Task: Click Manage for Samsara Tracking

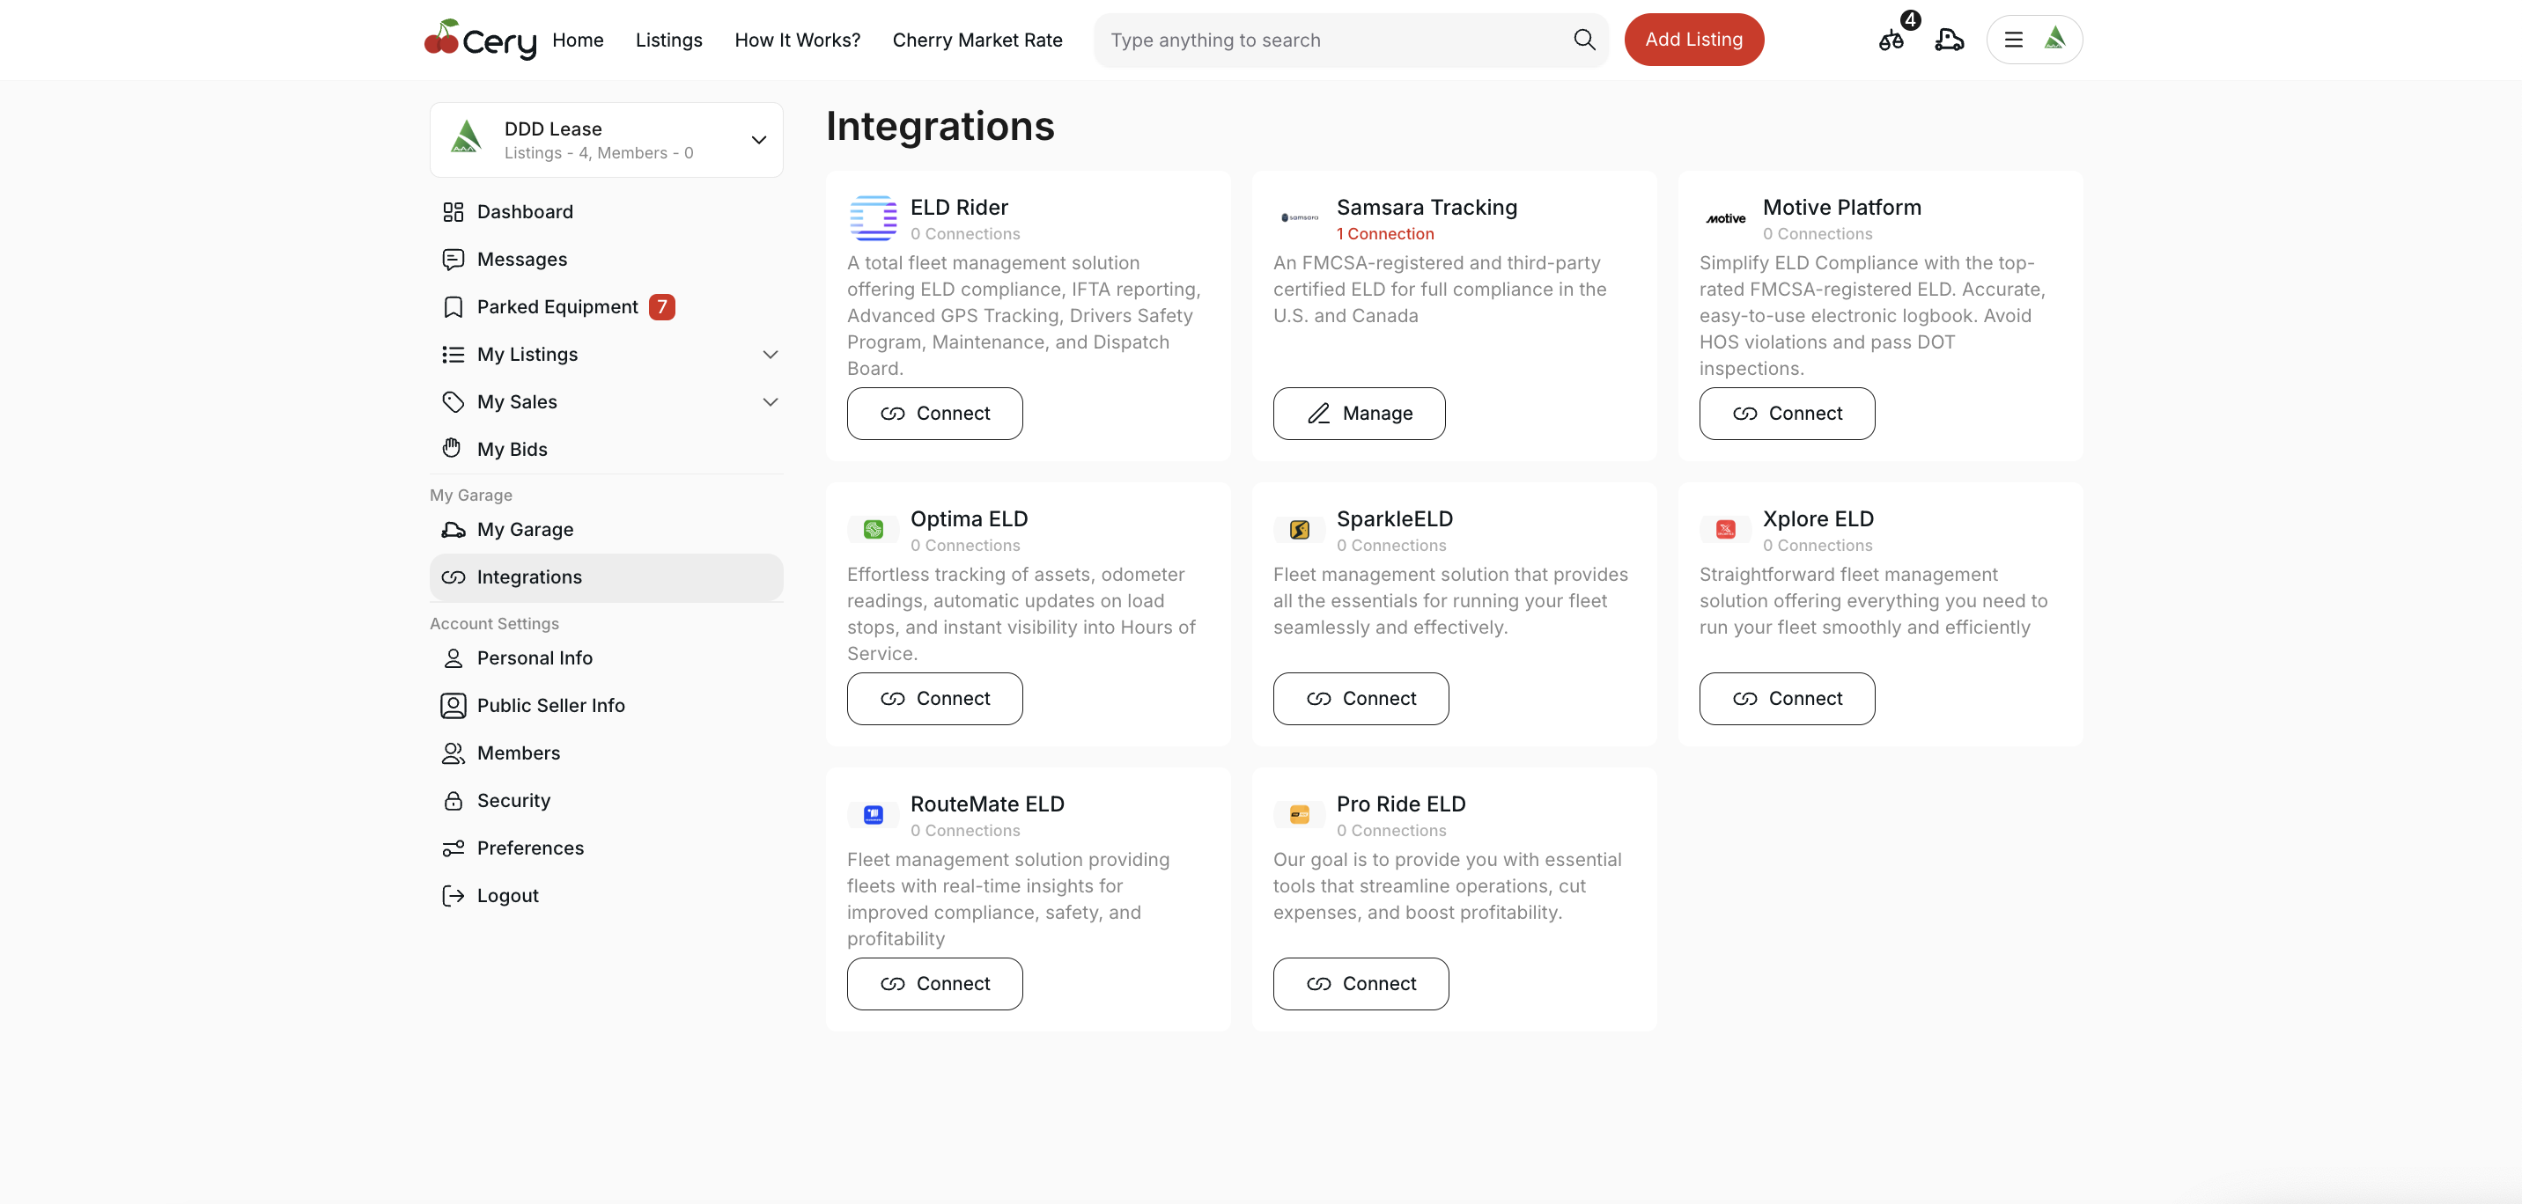Action: tap(1358, 414)
